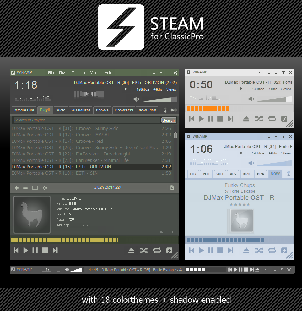The image size is (302, 311).
Task: Click the Search button in the playlist
Action: point(168,120)
